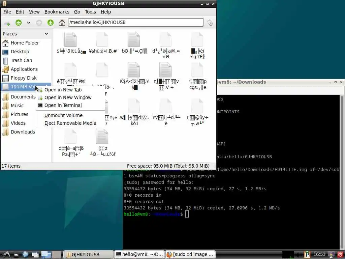Open the Go menu
345x259 pixels.
(77, 12)
